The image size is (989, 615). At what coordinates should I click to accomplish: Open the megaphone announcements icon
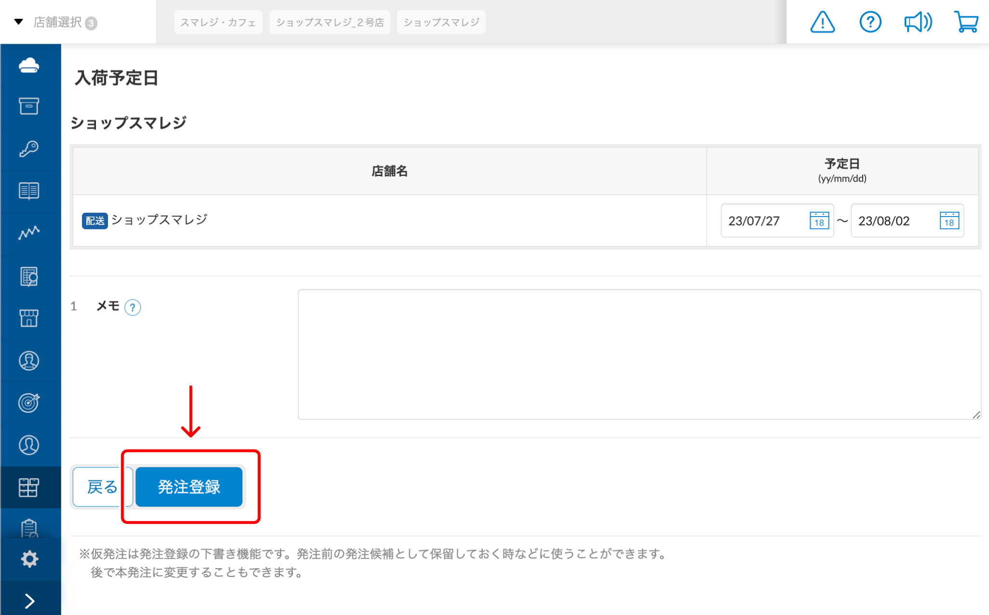point(918,22)
